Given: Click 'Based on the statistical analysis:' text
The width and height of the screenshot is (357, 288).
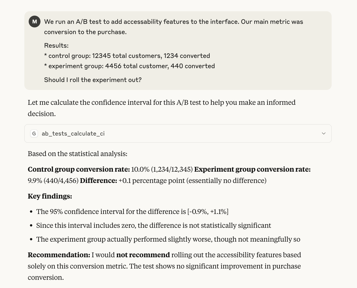Looking at the screenshot, I should point(77,154).
